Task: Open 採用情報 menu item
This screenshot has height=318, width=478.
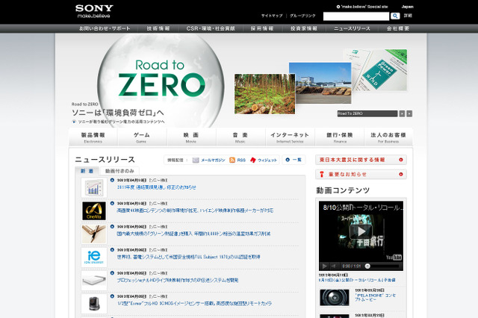Action: (x=262, y=28)
